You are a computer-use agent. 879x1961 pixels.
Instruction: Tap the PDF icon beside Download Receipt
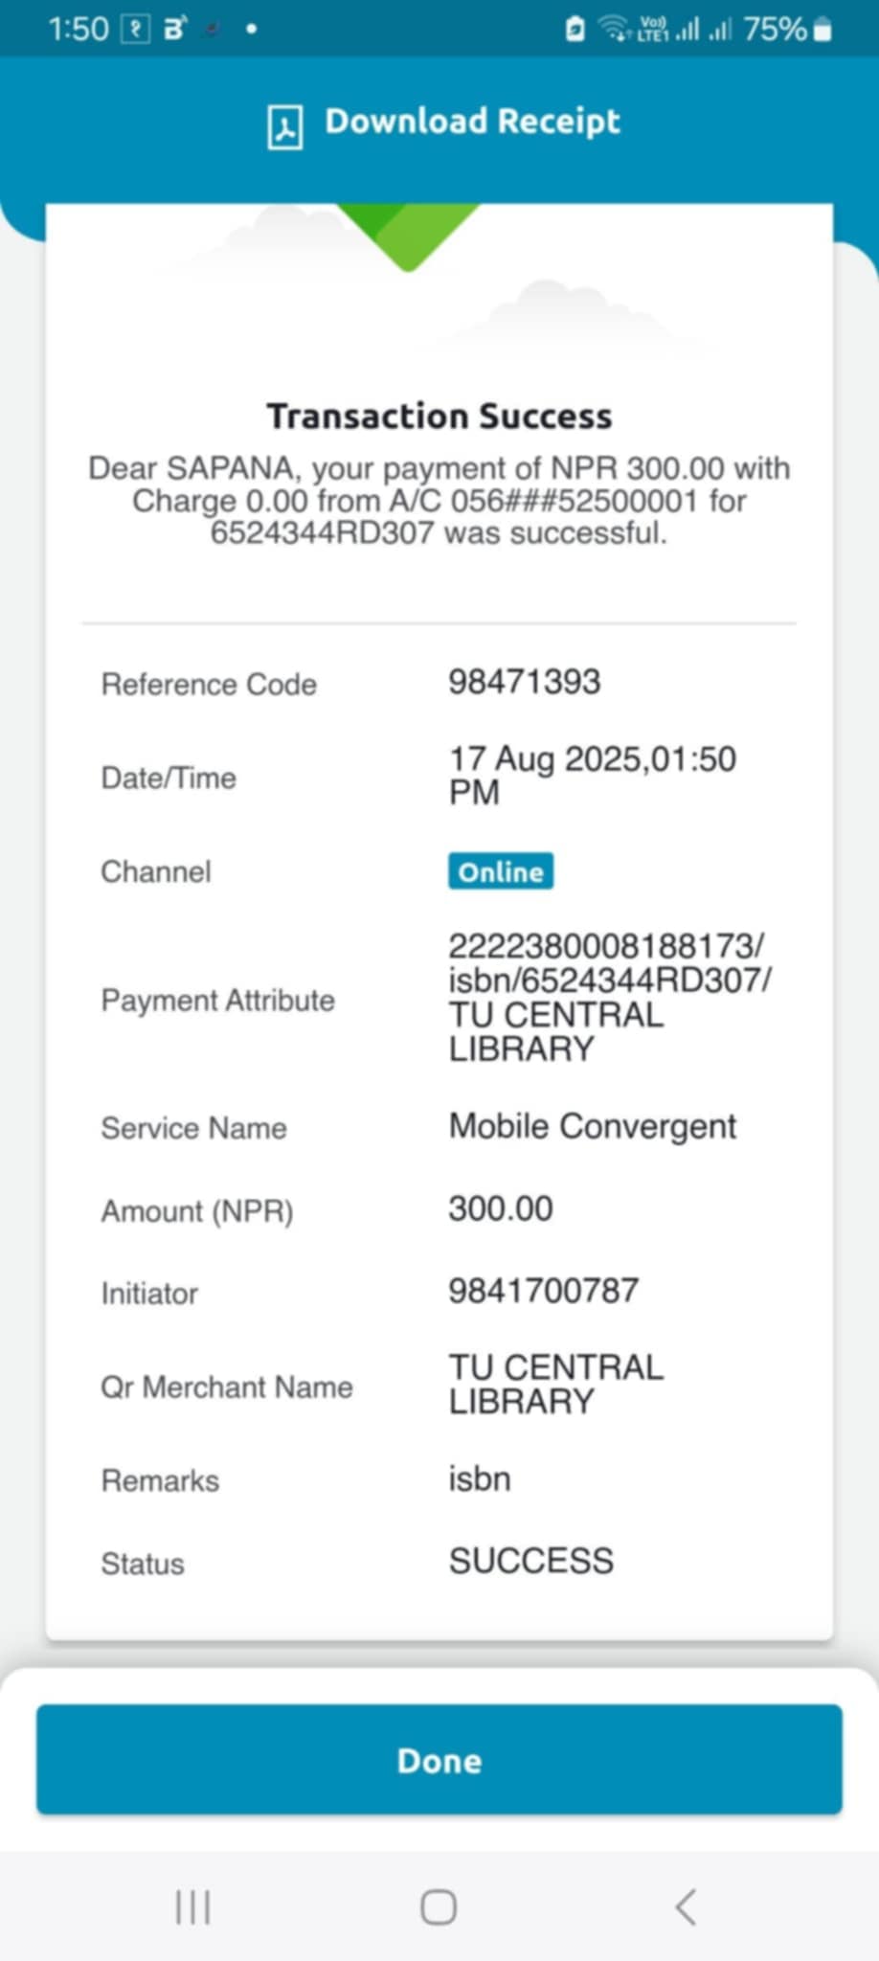pyautogui.click(x=284, y=127)
